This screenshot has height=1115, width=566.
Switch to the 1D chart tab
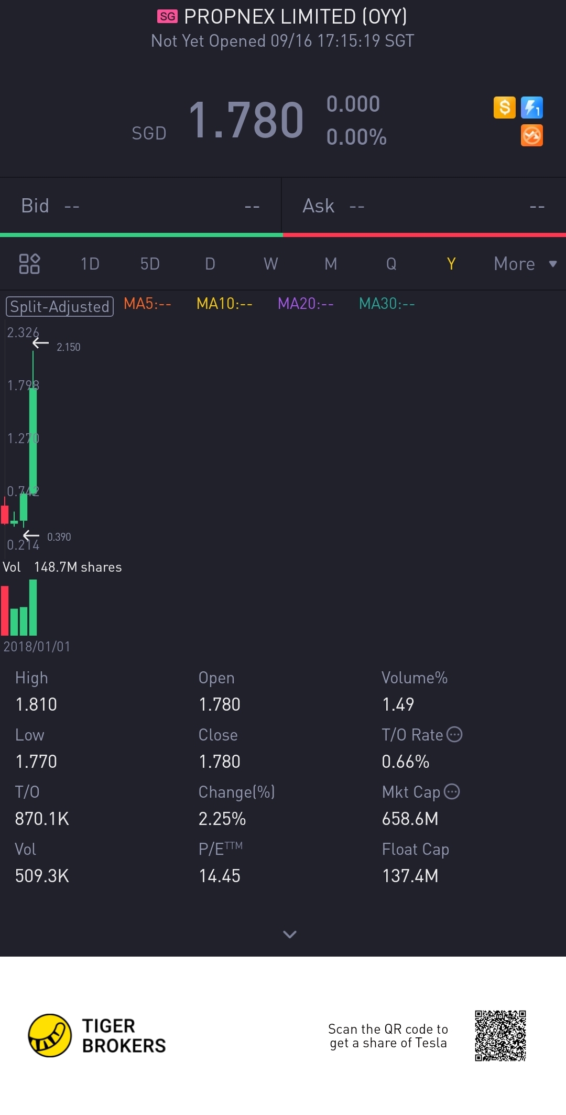point(90,264)
